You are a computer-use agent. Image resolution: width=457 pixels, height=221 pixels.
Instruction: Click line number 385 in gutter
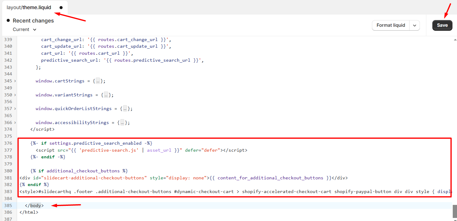pyautogui.click(x=8, y=205)
